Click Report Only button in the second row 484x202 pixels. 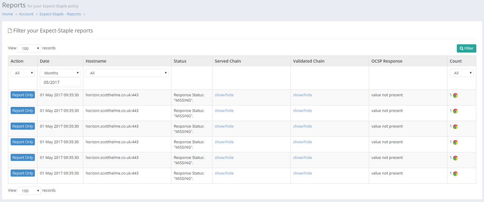(x=23, y=110)
